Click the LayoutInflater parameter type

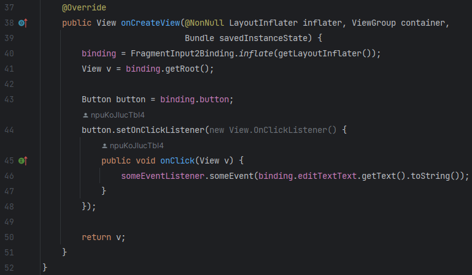click(263, 23)
